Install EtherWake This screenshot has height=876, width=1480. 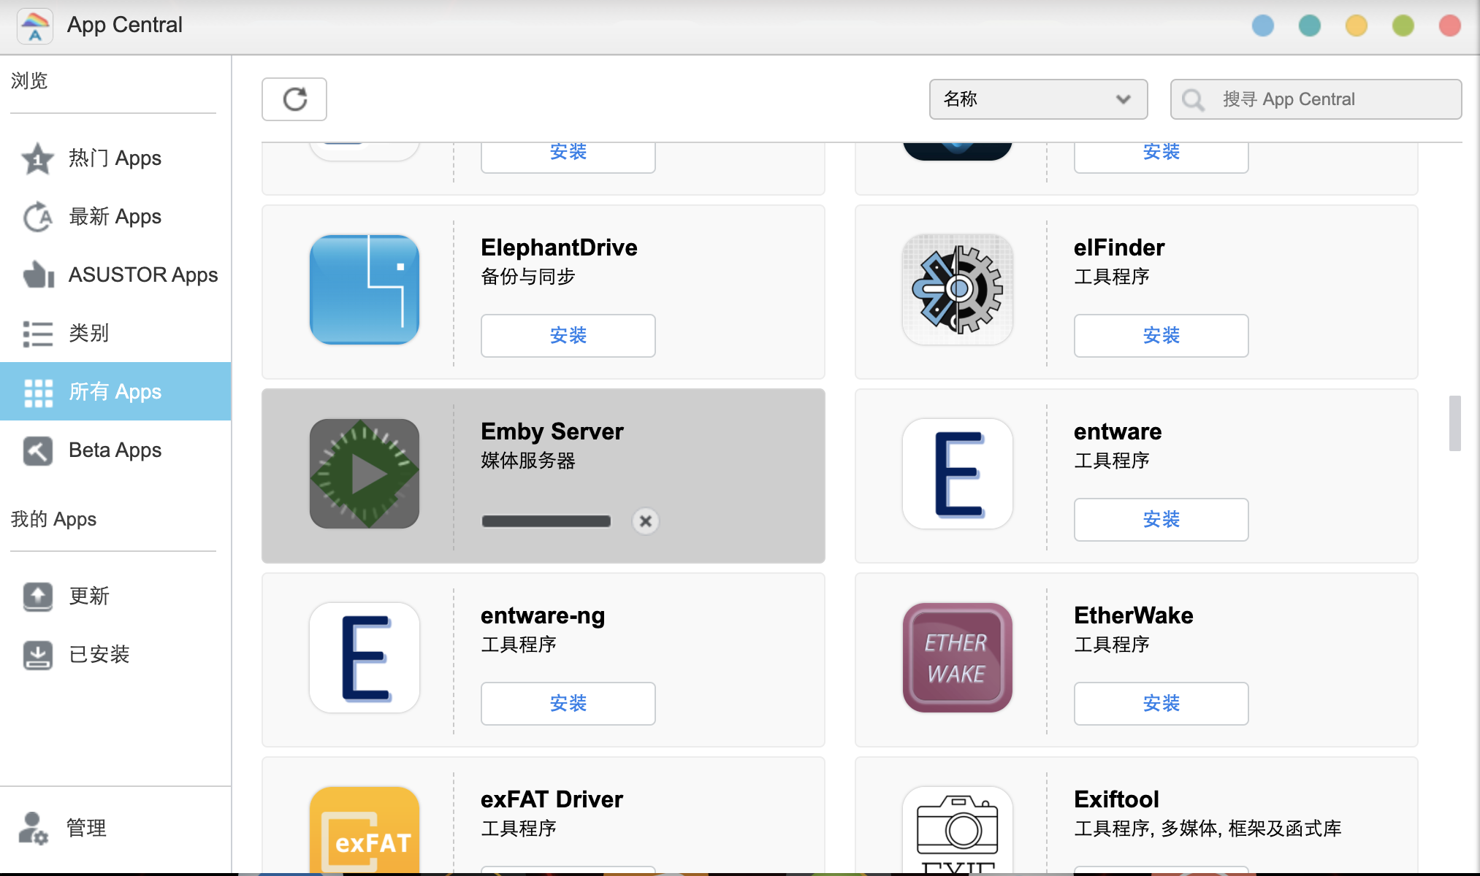click(1162, 704)
